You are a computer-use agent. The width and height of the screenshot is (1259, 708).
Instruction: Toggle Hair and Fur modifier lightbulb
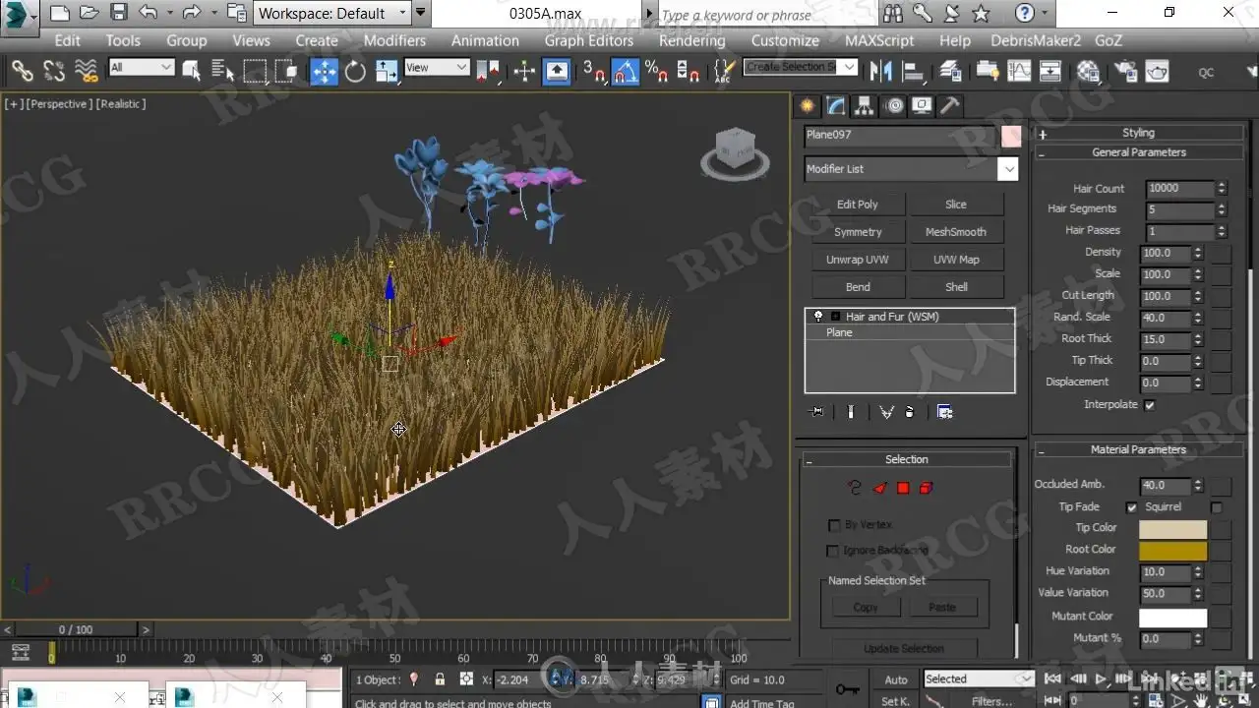(x=817, y=317)
